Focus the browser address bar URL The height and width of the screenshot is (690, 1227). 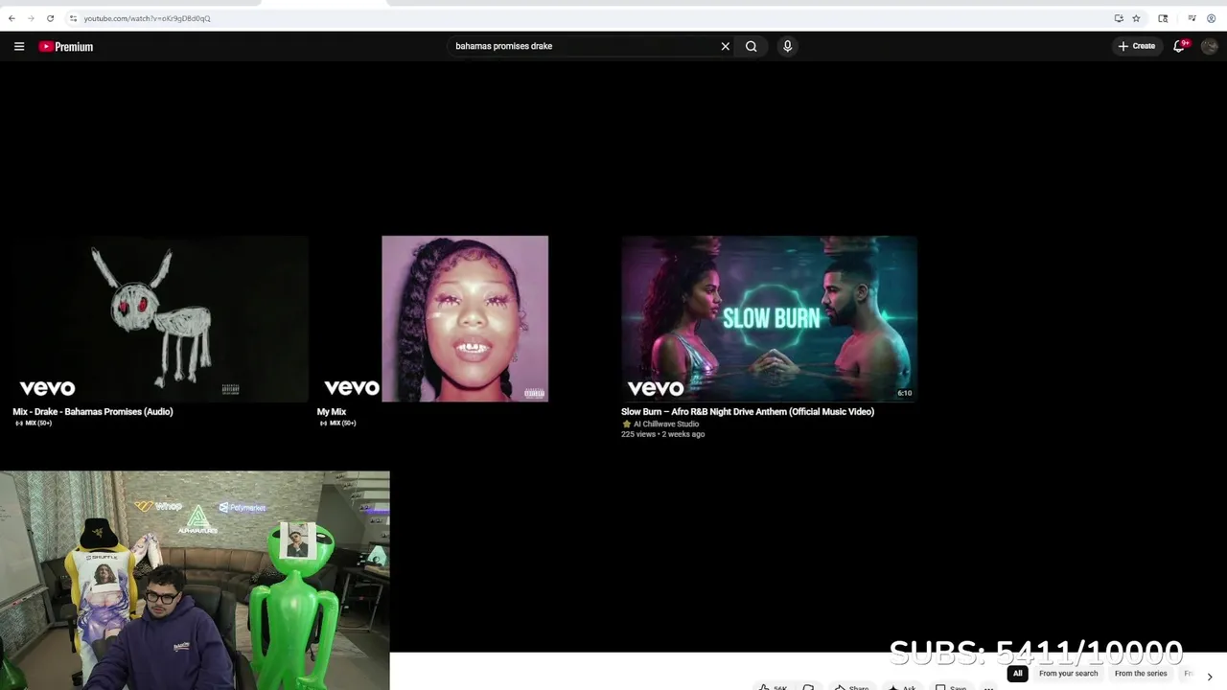[147, 18]
